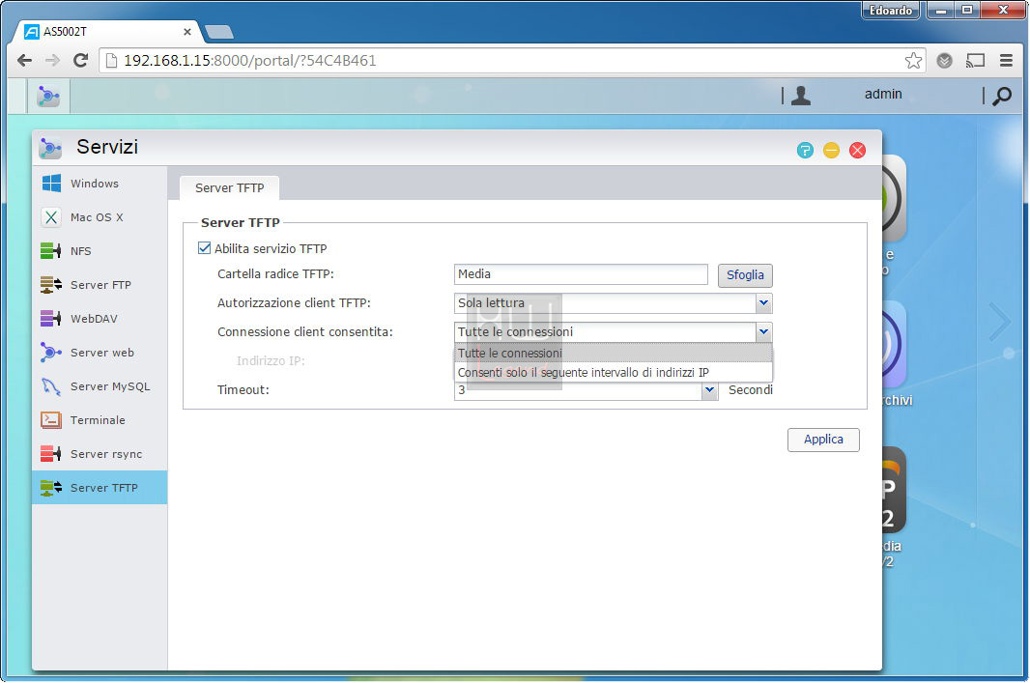1030x683 pixels.
Task: Reload the page with refresh icon
Action: tap(81, 61)
